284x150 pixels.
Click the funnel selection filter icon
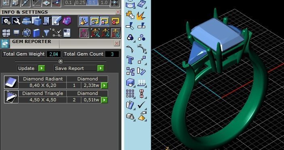click(x=47, y=33)
